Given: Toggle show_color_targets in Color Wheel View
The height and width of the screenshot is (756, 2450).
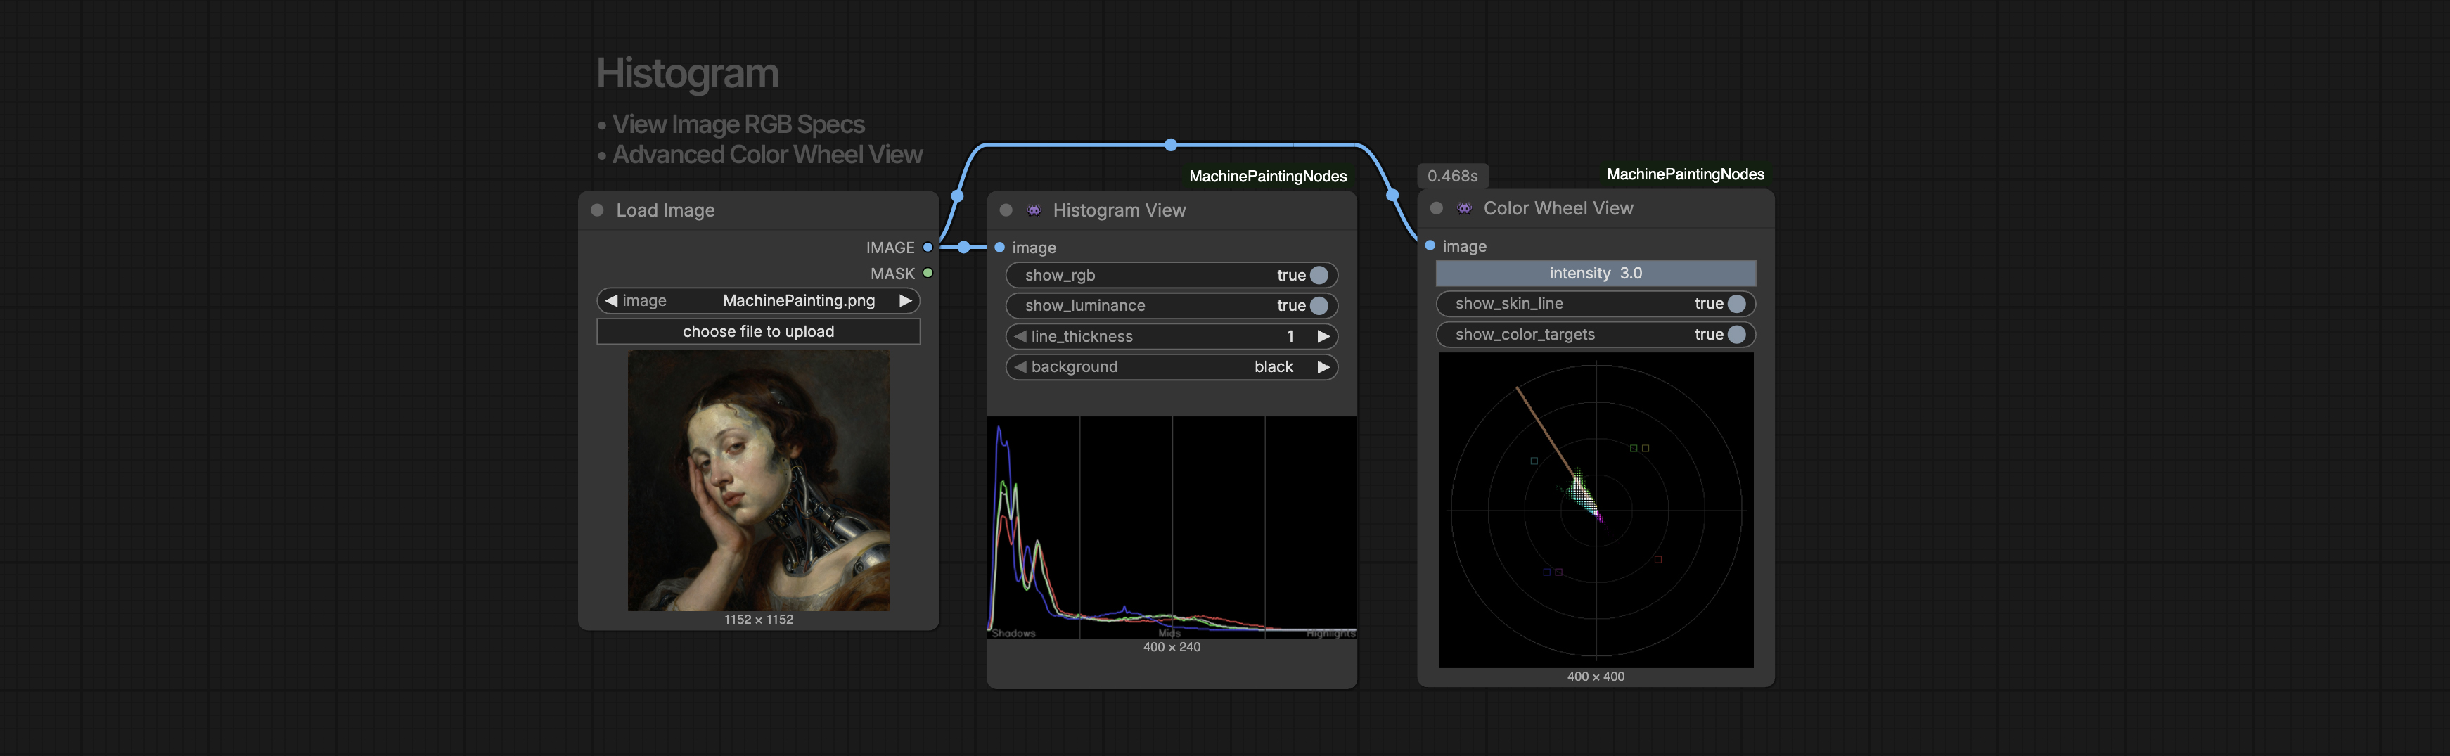Looking at the screenshot, I should click(x=1596, y=334).
